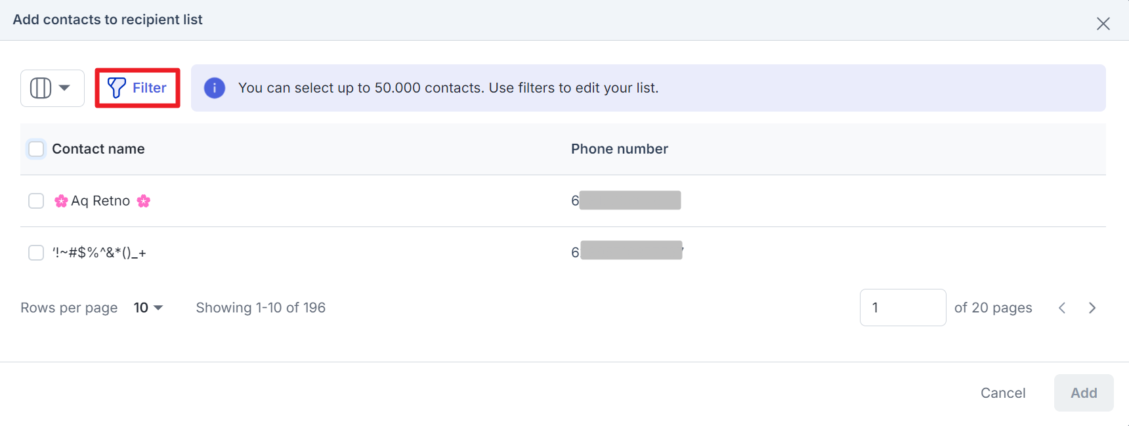Select the Aq Retno contact name

pos(100,201)
